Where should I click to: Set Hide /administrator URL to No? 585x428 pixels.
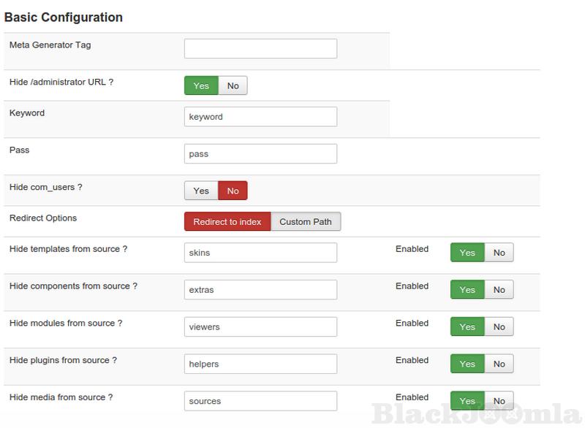[x=233, y=86]
